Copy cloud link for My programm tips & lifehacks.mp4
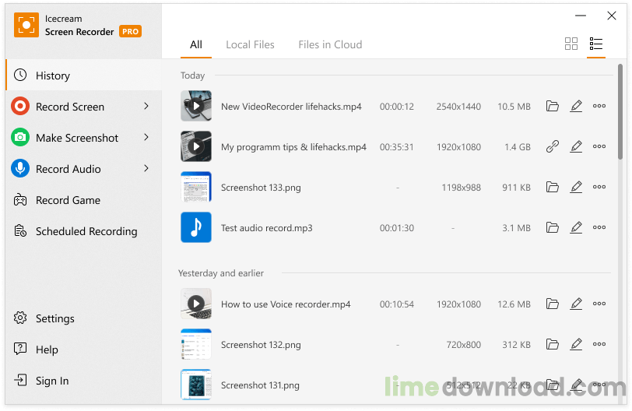This screenshot has width=632, height=411. point(552,146)
